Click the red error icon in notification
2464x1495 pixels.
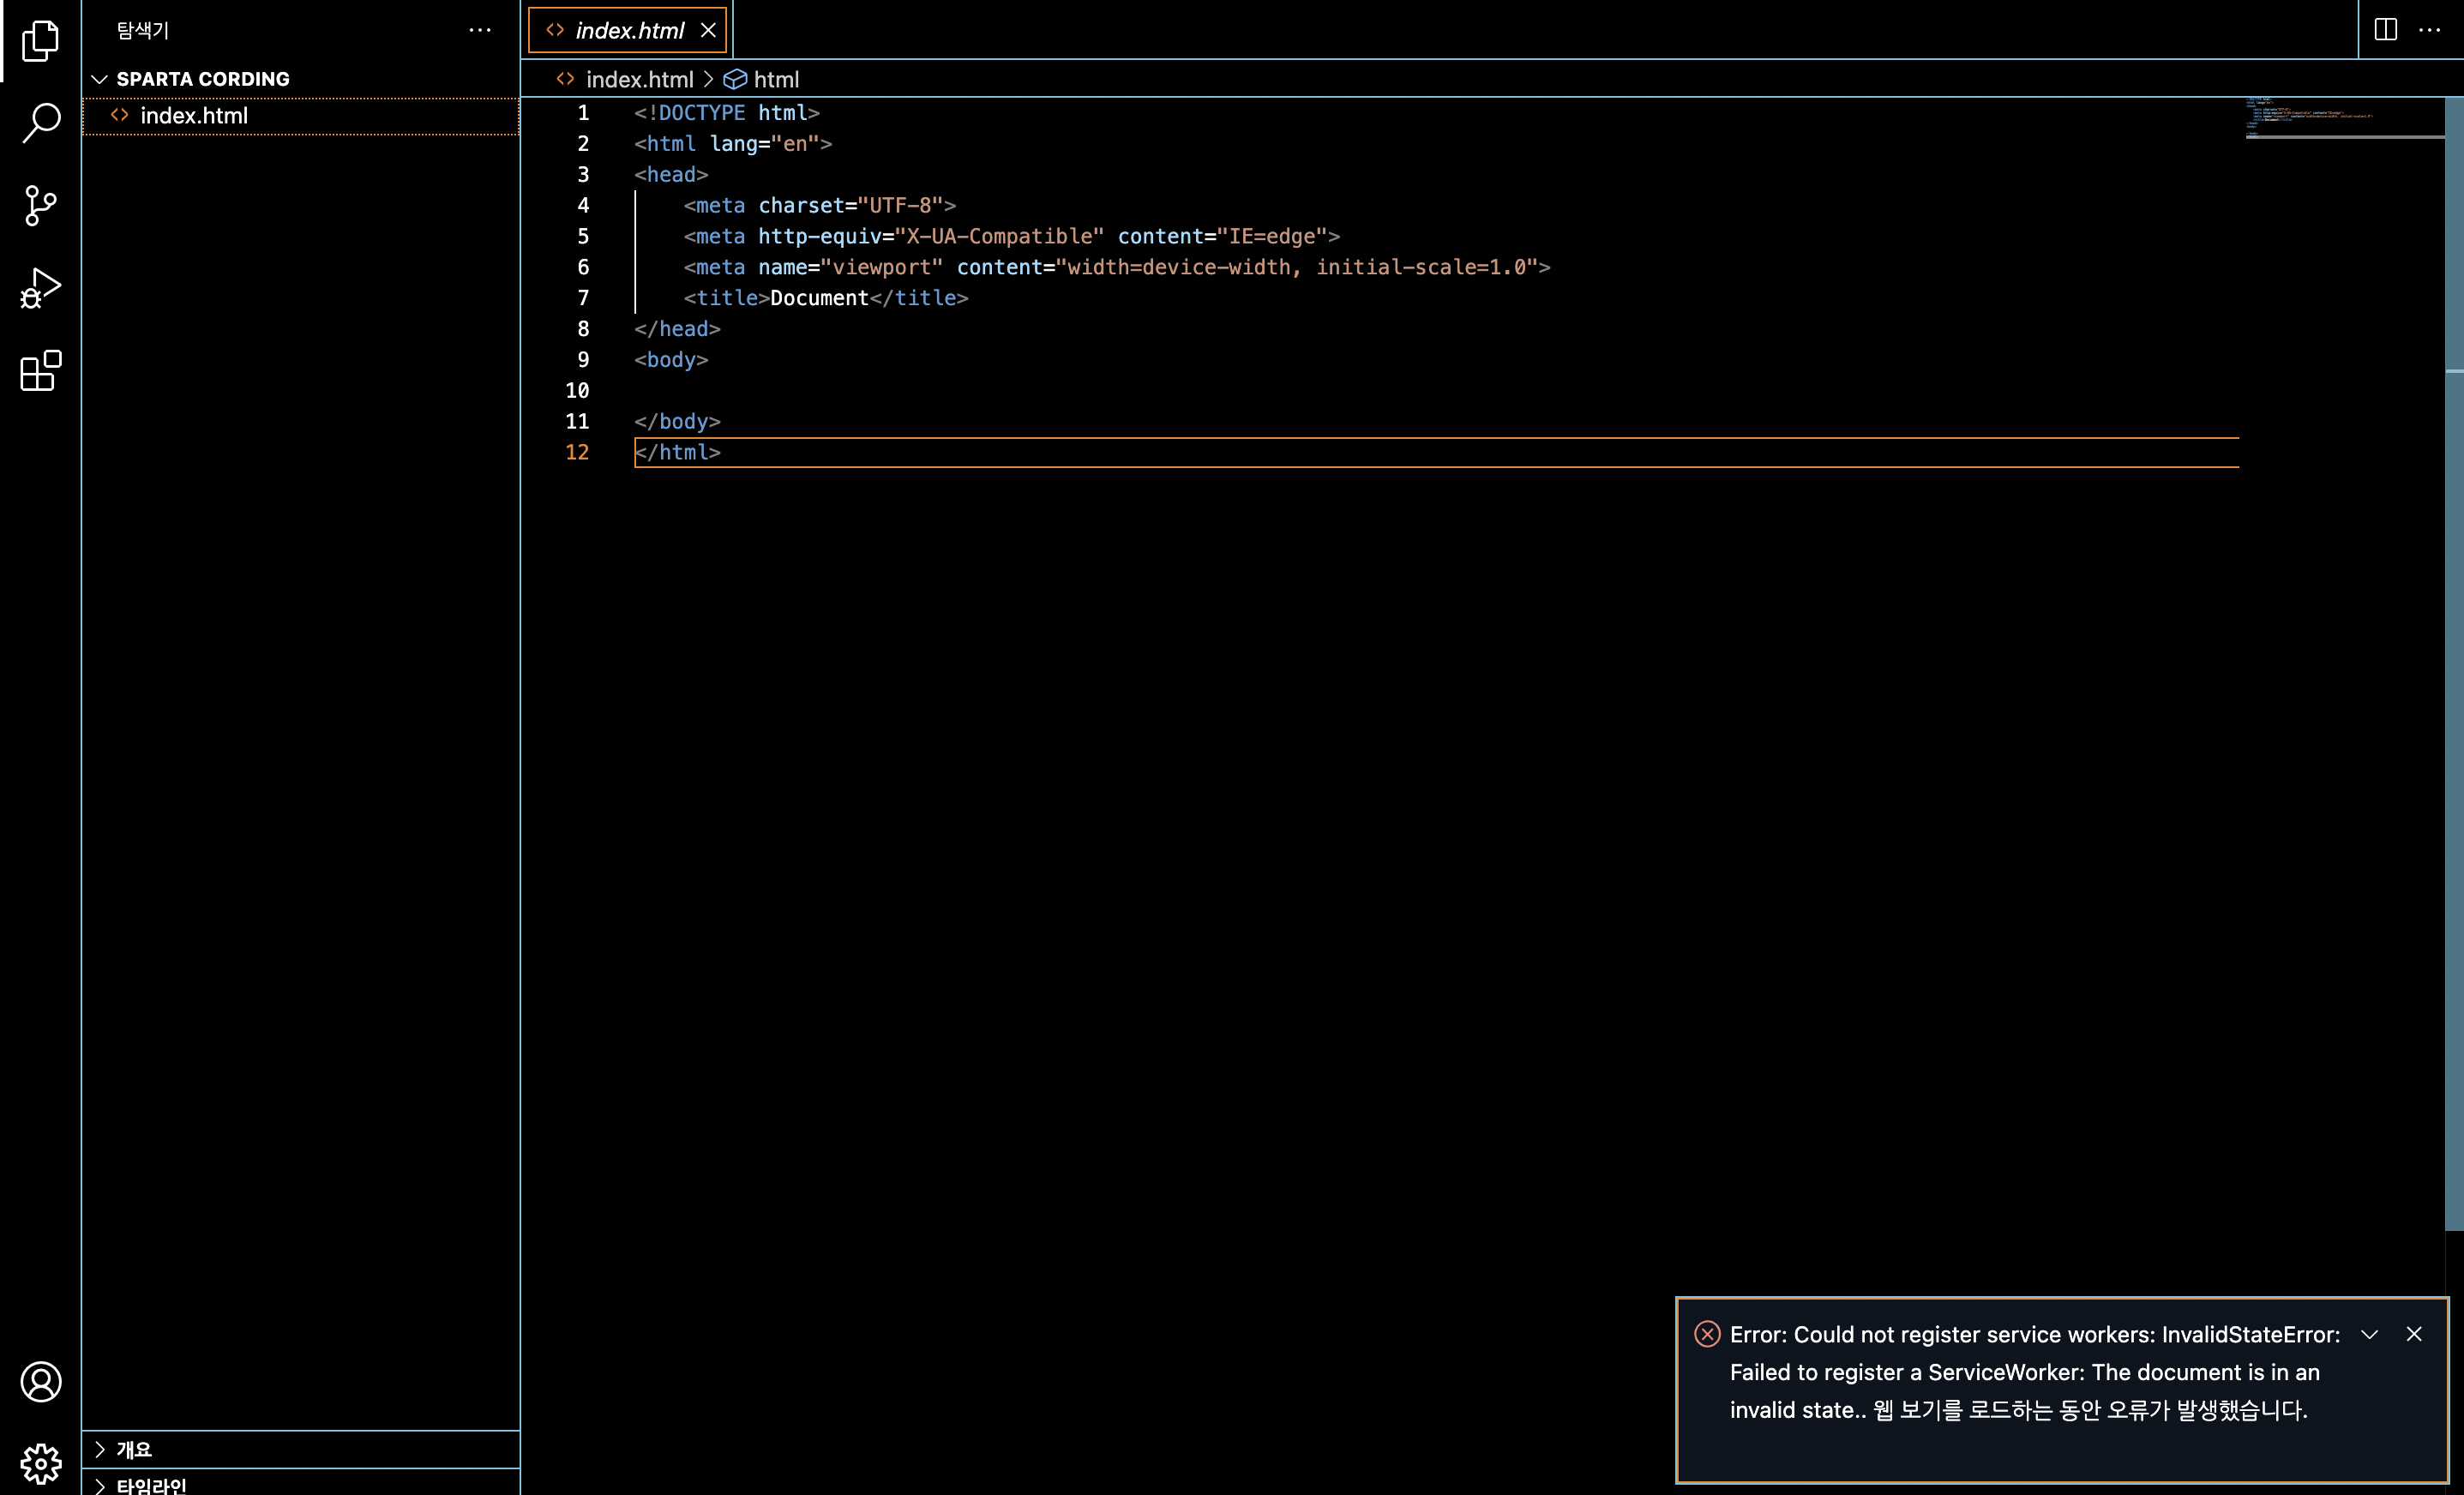pos(1707,1334)
